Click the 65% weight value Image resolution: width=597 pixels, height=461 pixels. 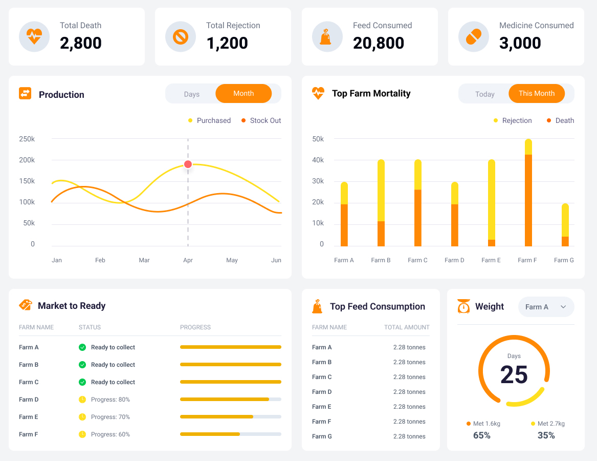click(x=481, y=435)
